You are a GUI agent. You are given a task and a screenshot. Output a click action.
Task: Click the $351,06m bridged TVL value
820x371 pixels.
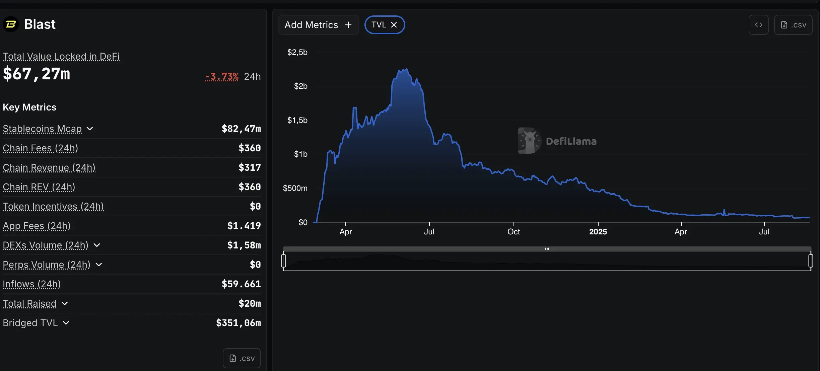[x=238, y=323]
